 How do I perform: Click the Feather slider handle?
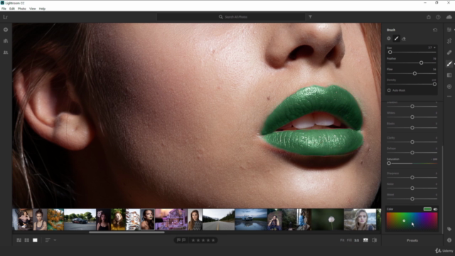tap(421, 63)
